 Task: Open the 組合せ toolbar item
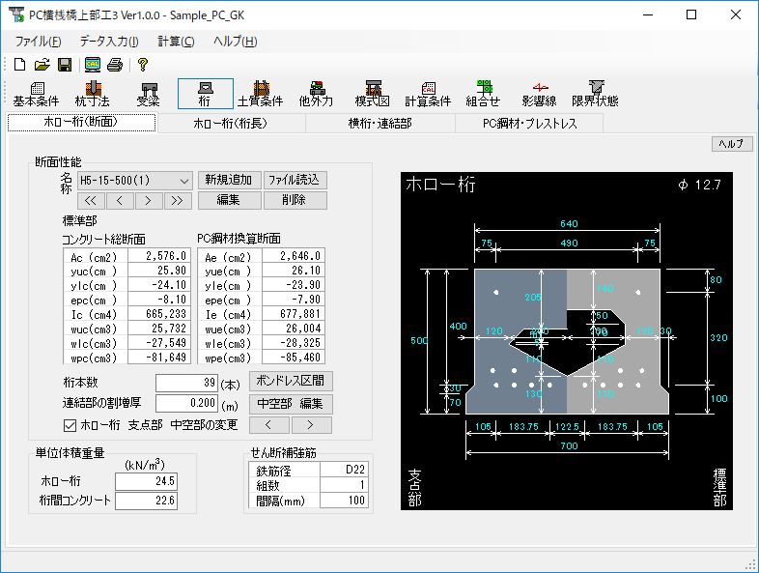tap(484, 94)
